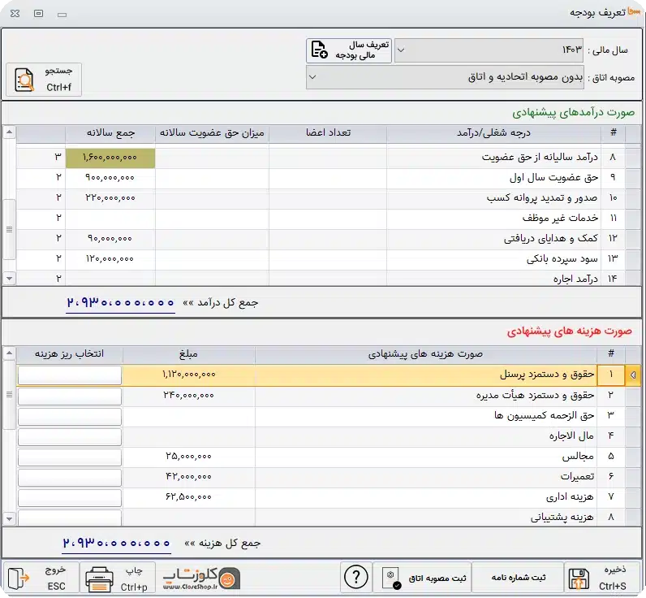Click the چاپ Ctrl+p button label

click(134, 578)
